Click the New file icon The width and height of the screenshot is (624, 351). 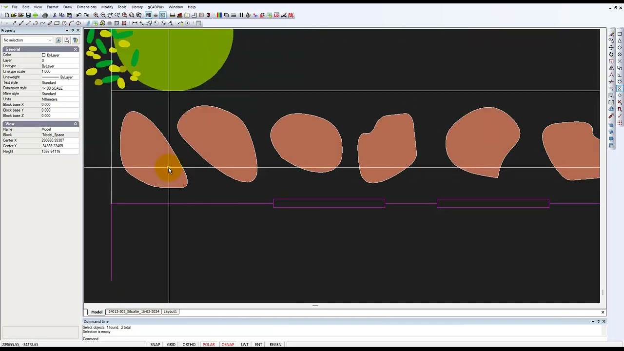[x=7, y=15]
